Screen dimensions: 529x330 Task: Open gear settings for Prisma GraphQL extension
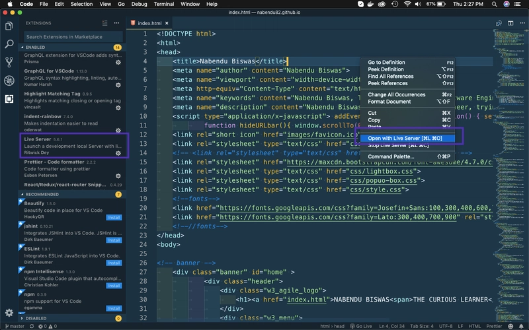point(118,62)
